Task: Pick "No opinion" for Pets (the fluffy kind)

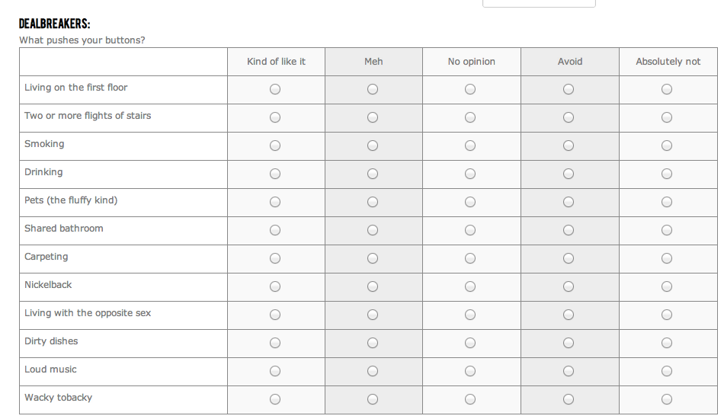Action: point(470,202)
